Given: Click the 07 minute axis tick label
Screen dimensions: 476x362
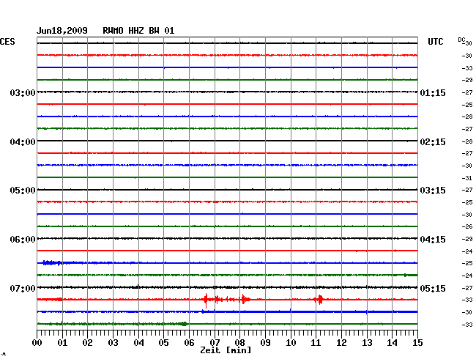Looking at the screenshot, I should pyautogui.click(x=215, y=343).
